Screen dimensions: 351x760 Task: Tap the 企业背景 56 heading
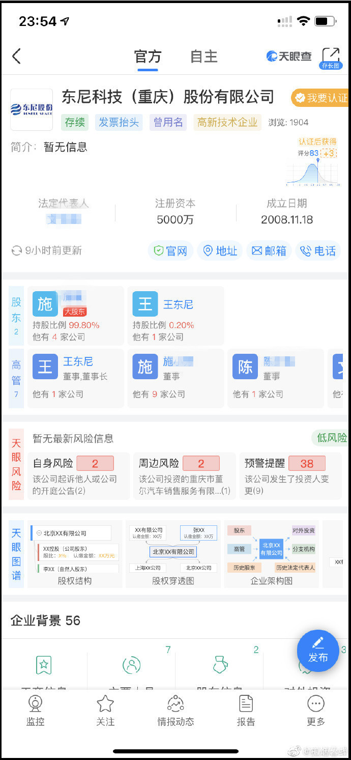(x=46, y=621)
